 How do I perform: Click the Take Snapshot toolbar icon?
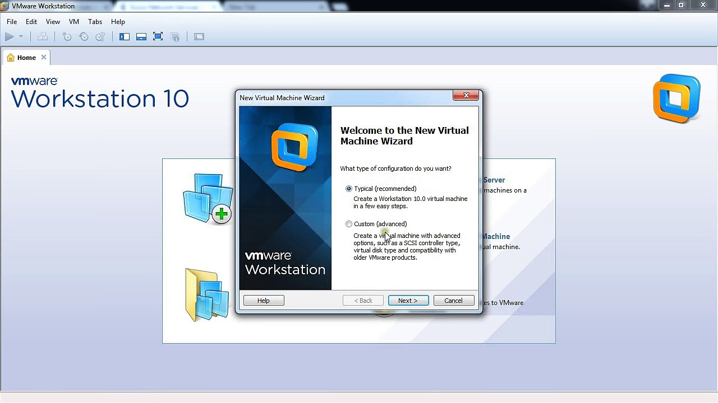(67, 37)
